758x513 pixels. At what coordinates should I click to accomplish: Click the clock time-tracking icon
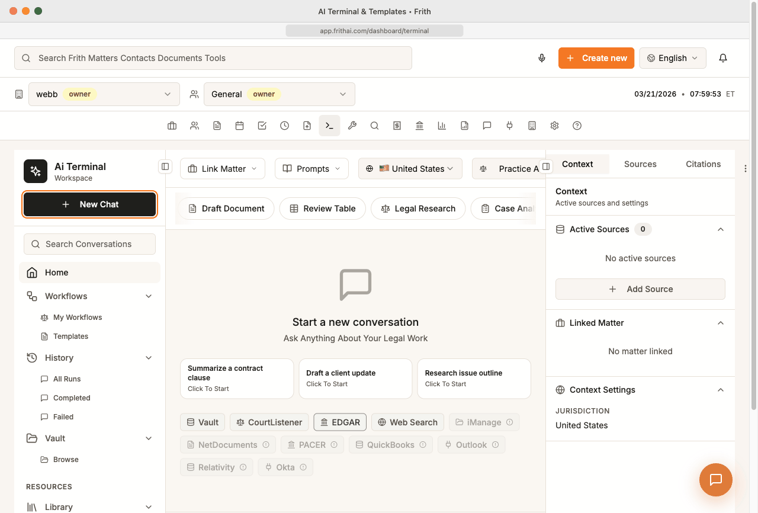(x=284, y=126)
